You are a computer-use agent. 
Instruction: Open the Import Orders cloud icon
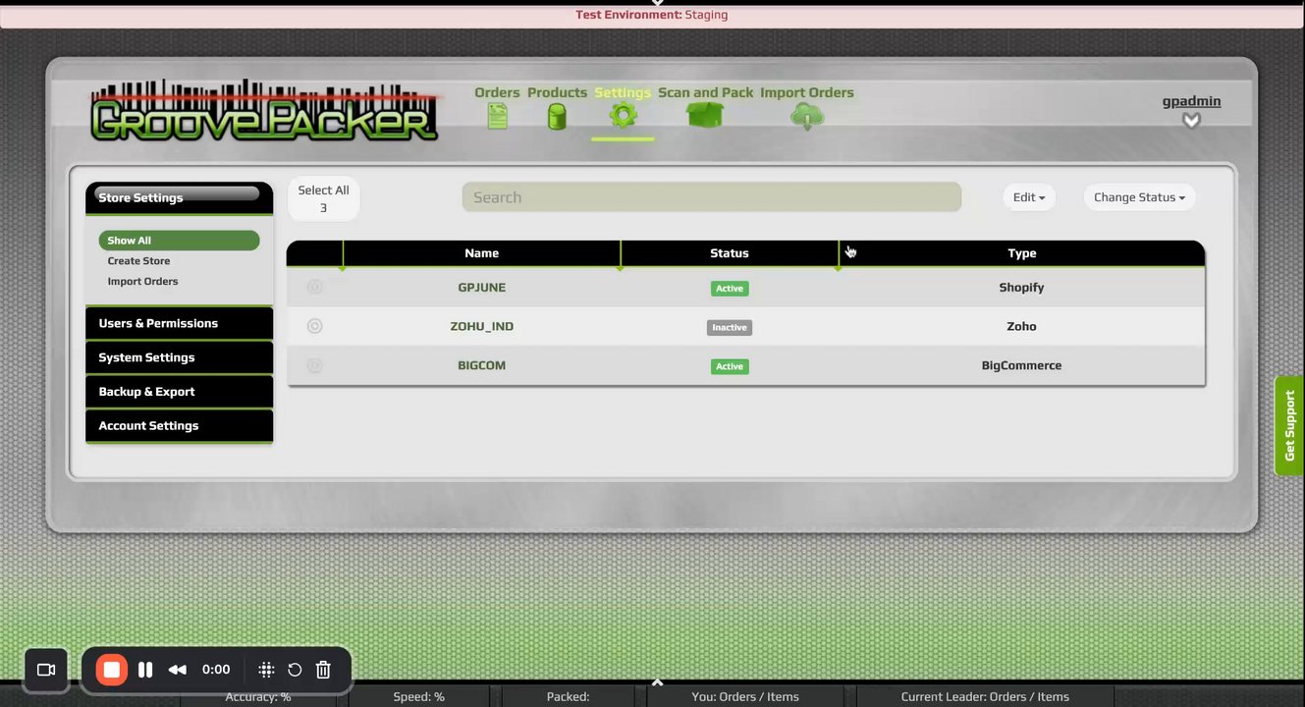pyautogui.click(x=807, y=117)
